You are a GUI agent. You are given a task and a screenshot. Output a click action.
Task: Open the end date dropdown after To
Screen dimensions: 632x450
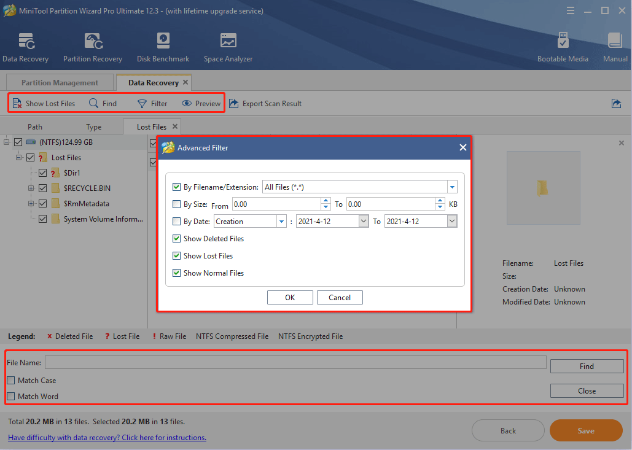pyautogui.click(x=452, y=221)
